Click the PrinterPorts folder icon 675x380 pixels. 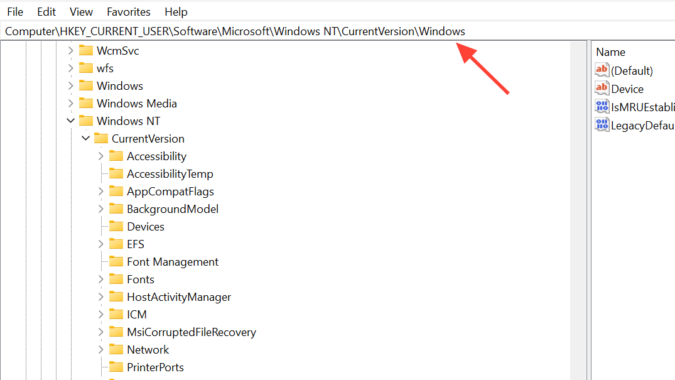pos(116,367)
